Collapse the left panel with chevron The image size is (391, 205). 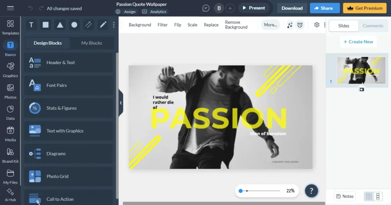(121, 103)
